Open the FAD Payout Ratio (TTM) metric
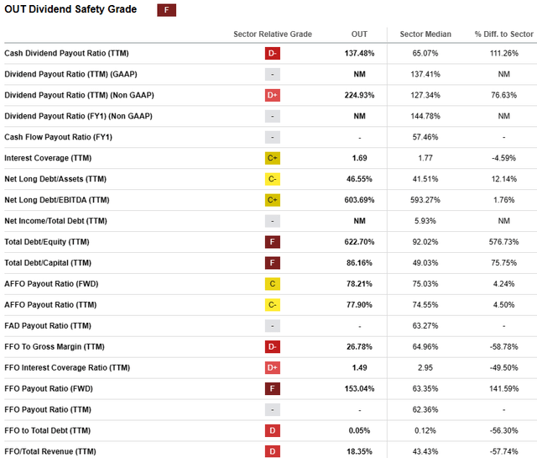This screenshot has width=537, height=458. coord(48,325)
